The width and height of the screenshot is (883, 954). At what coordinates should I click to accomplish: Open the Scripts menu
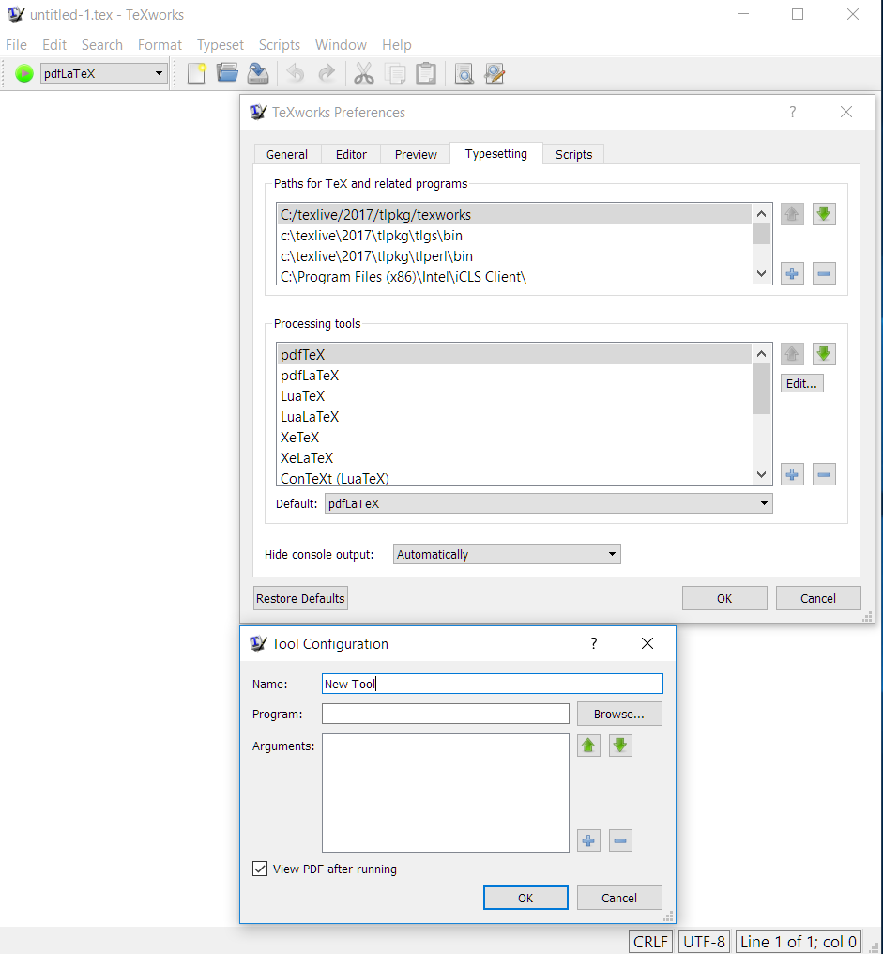click(279, 45)
